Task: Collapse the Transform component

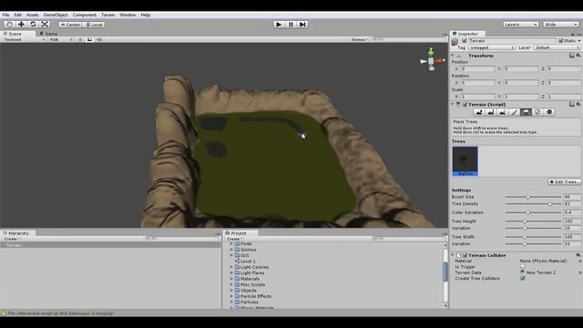Action: [x=453, y=56]
